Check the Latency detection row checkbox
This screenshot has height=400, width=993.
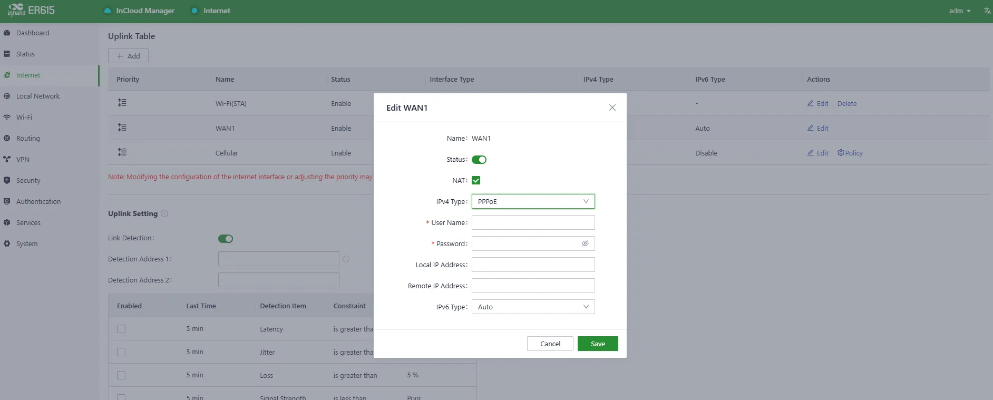point(121,329)
